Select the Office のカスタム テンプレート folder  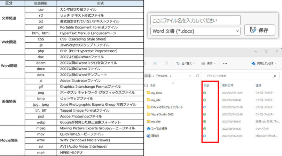click(x=167, y=107)
